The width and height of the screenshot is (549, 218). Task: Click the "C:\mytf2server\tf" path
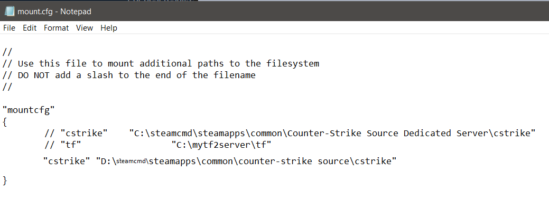click(x=221, y=145)
